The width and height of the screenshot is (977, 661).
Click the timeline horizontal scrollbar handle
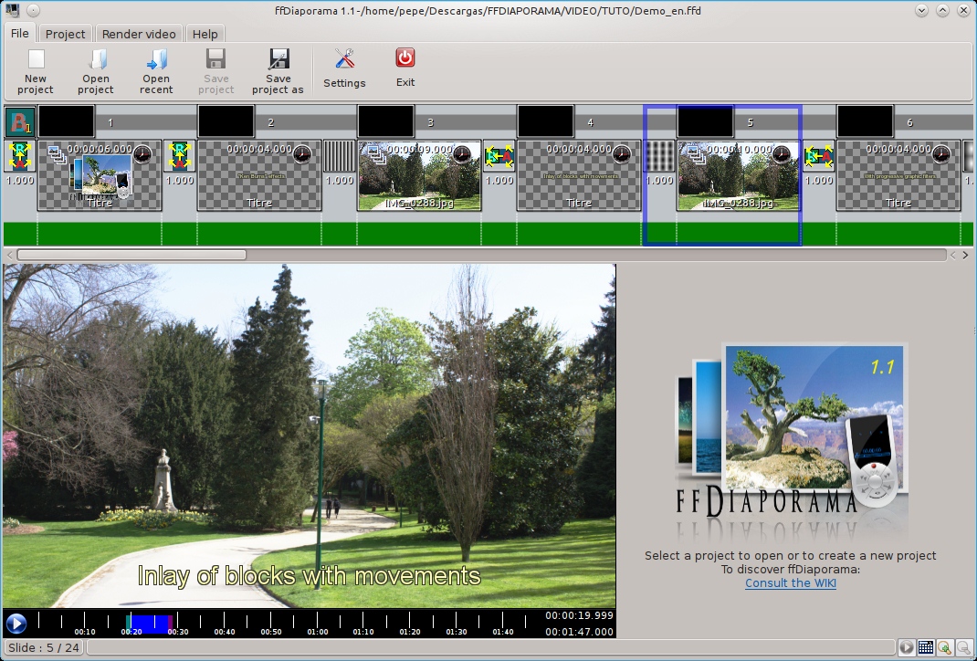(131, 255)
